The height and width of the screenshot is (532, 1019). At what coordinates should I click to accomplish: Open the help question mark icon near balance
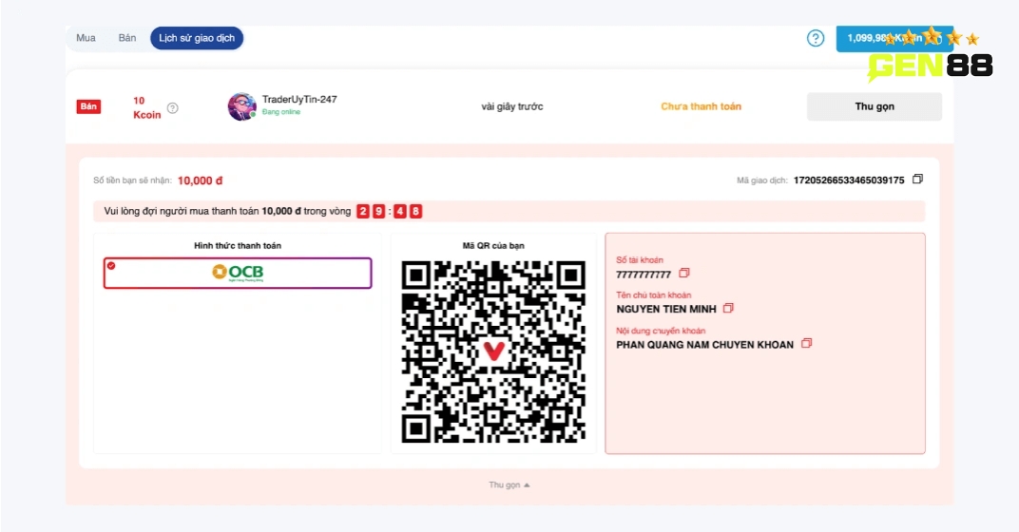pos(815,38)
